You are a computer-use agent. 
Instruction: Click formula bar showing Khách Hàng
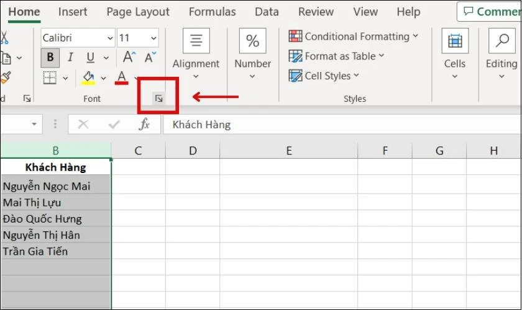coord(342,125)
